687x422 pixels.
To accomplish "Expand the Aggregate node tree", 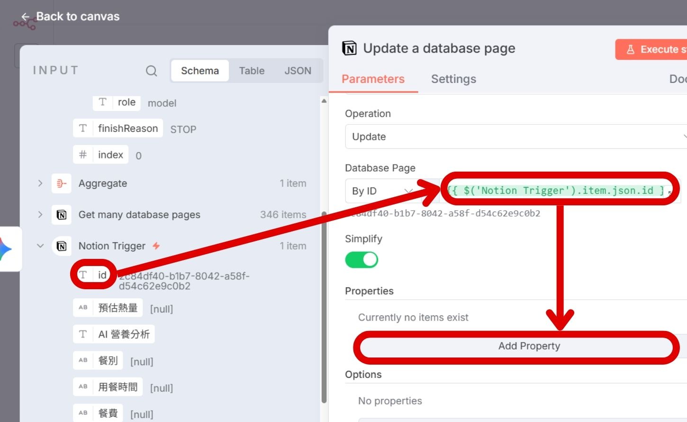I will [x=40, y=183].
